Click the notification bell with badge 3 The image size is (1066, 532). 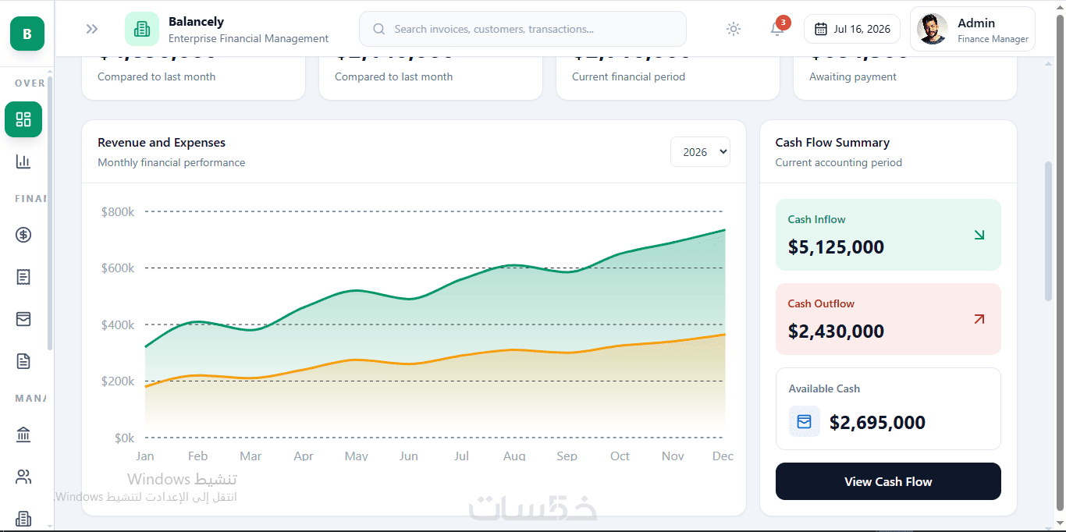(x=777, y=29)
